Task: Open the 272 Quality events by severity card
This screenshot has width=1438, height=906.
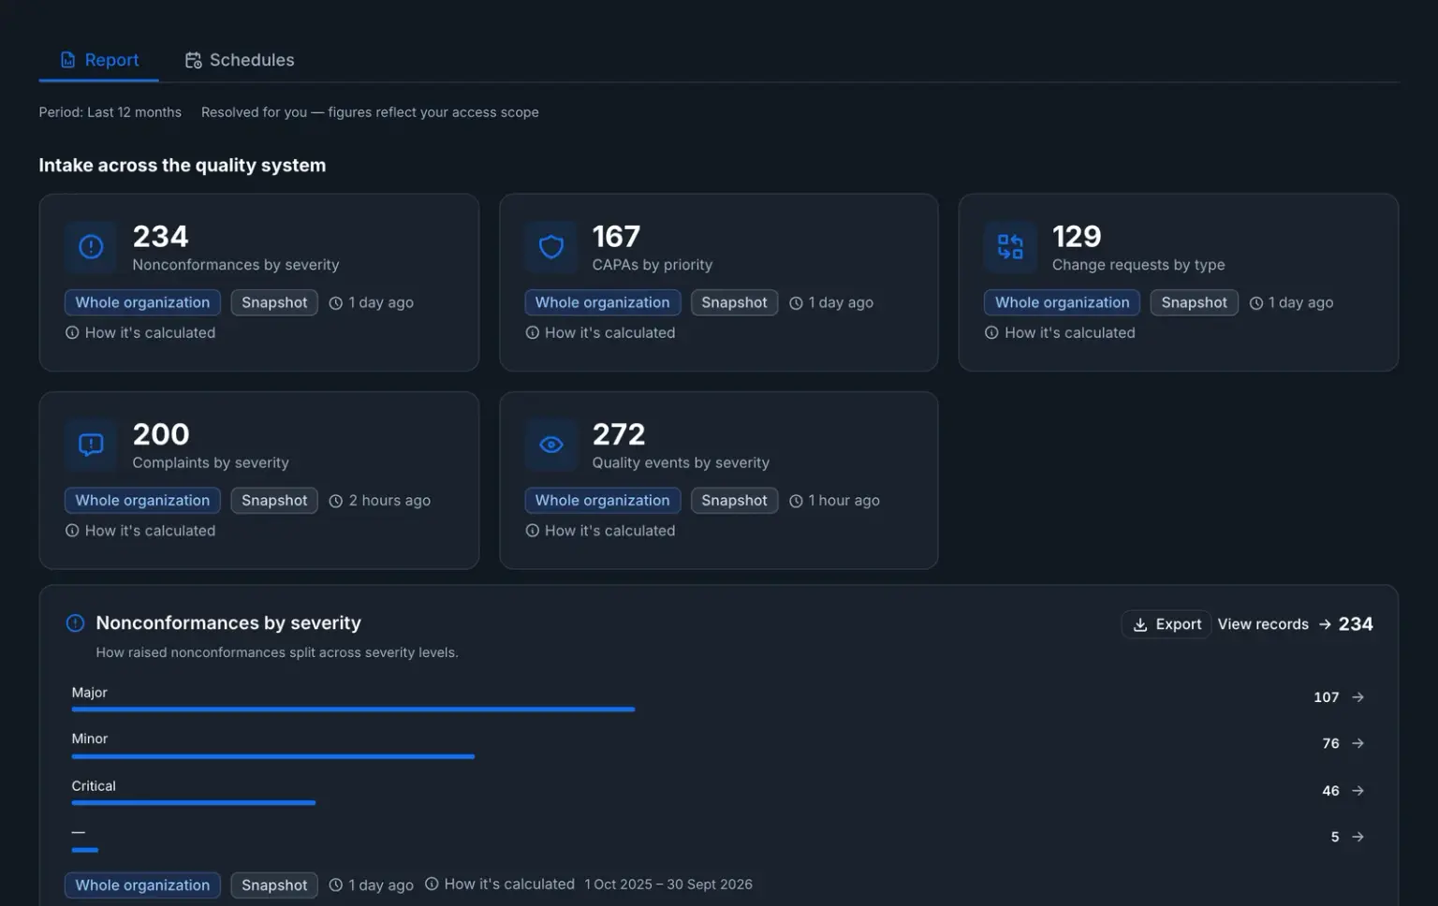Action: pos(719,480)
